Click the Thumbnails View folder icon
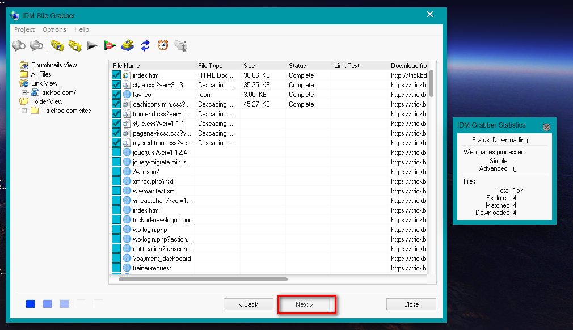The height and width of the screenshot is (330, 573). tap(24, 65)
